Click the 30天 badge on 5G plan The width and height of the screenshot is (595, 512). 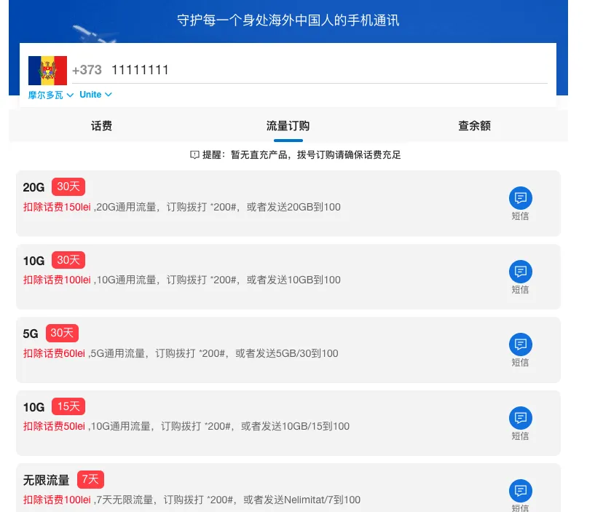[x=62, y=333]
